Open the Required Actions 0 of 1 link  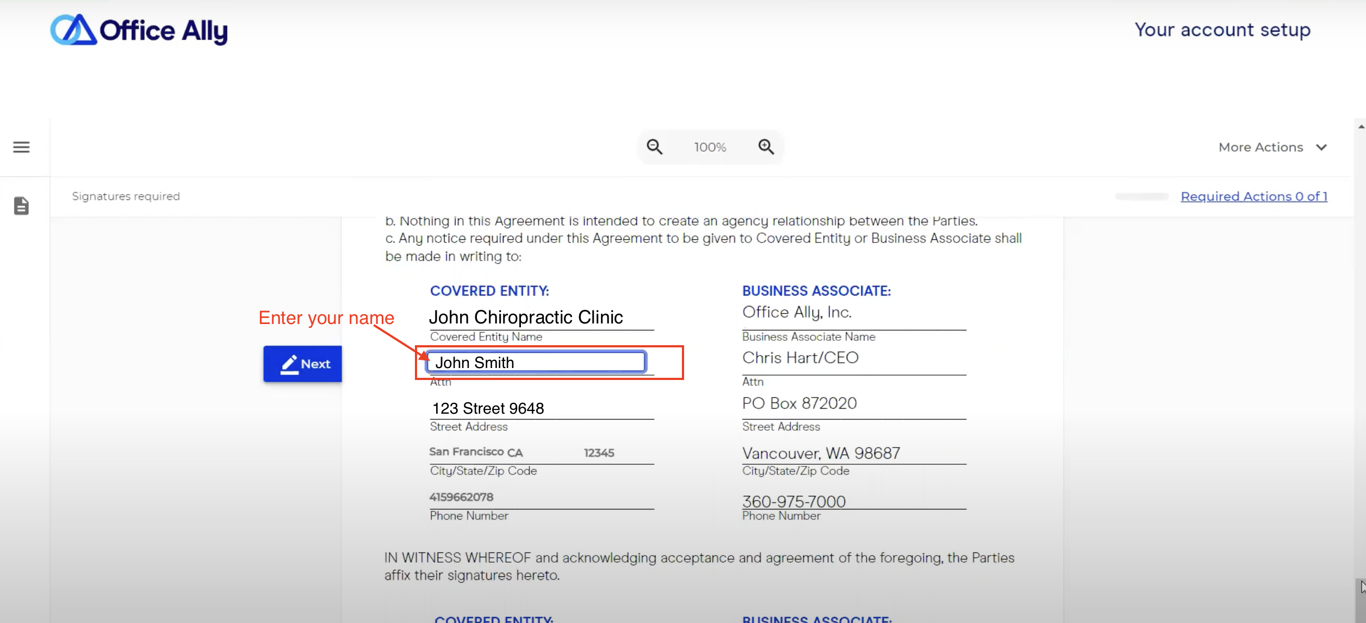pyautogui.click(x=1254, y=196)
